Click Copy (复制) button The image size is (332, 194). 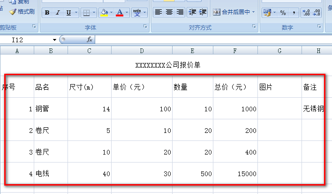click(x=19, y=2)
